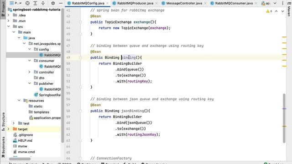The height and width of the screenshot is (164, 292).
Task: Expand the test folder
Action: (14, 123)
